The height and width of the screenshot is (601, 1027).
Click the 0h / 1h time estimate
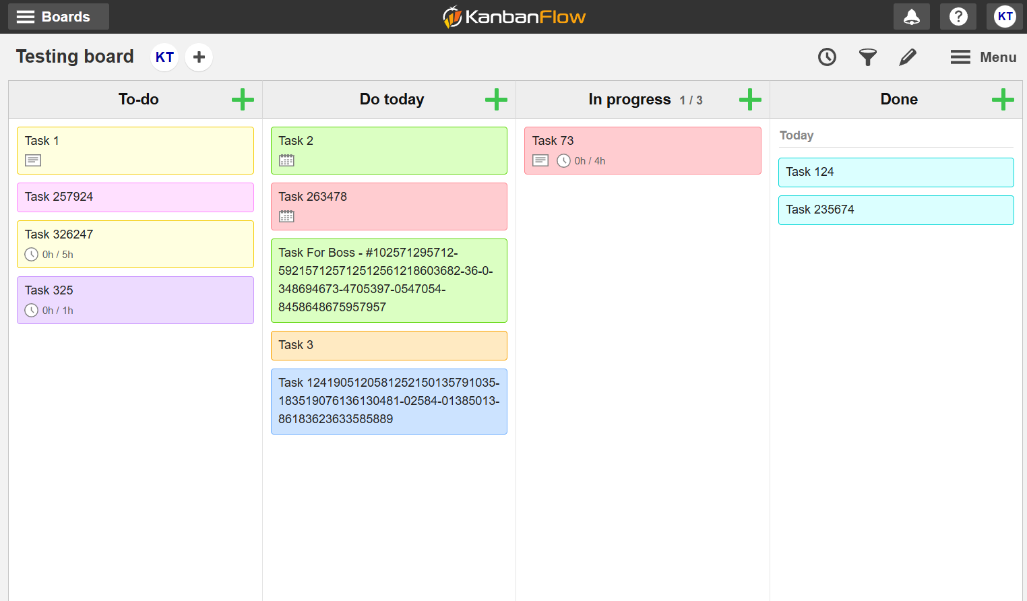click(58, 311)
